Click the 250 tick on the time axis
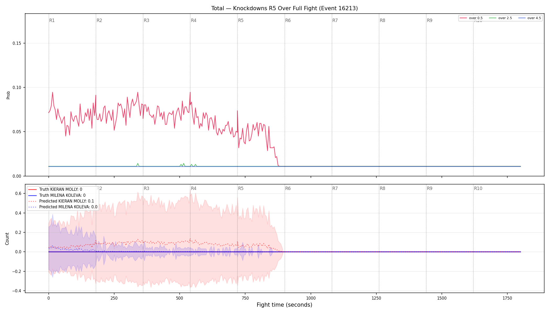550x314 pixels. click(x=114, y=298)
